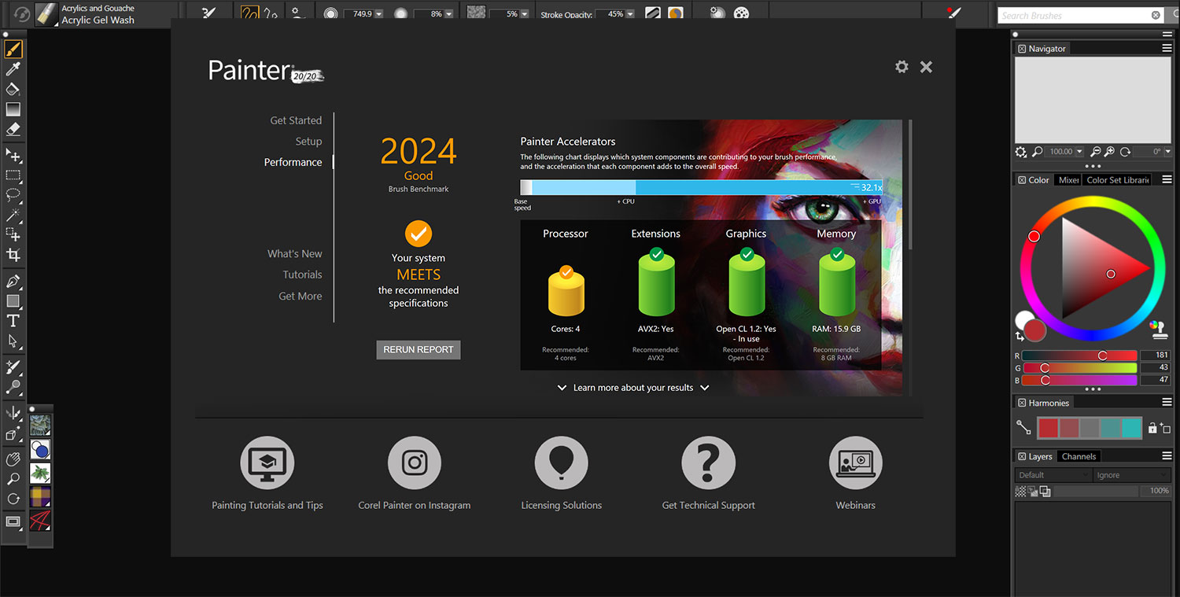Open the 5% grain dropdown
The image size is (1180, 597).
[x=524, y=14]
